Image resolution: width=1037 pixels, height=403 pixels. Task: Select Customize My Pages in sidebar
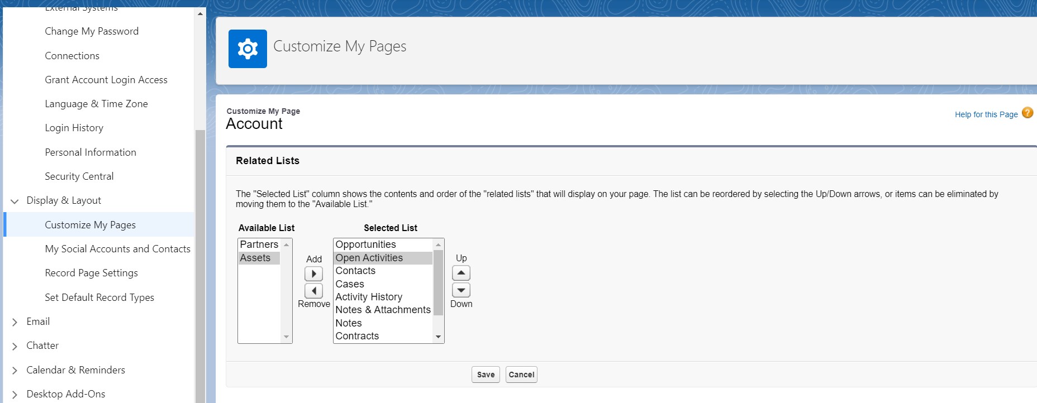click(90, 225)
